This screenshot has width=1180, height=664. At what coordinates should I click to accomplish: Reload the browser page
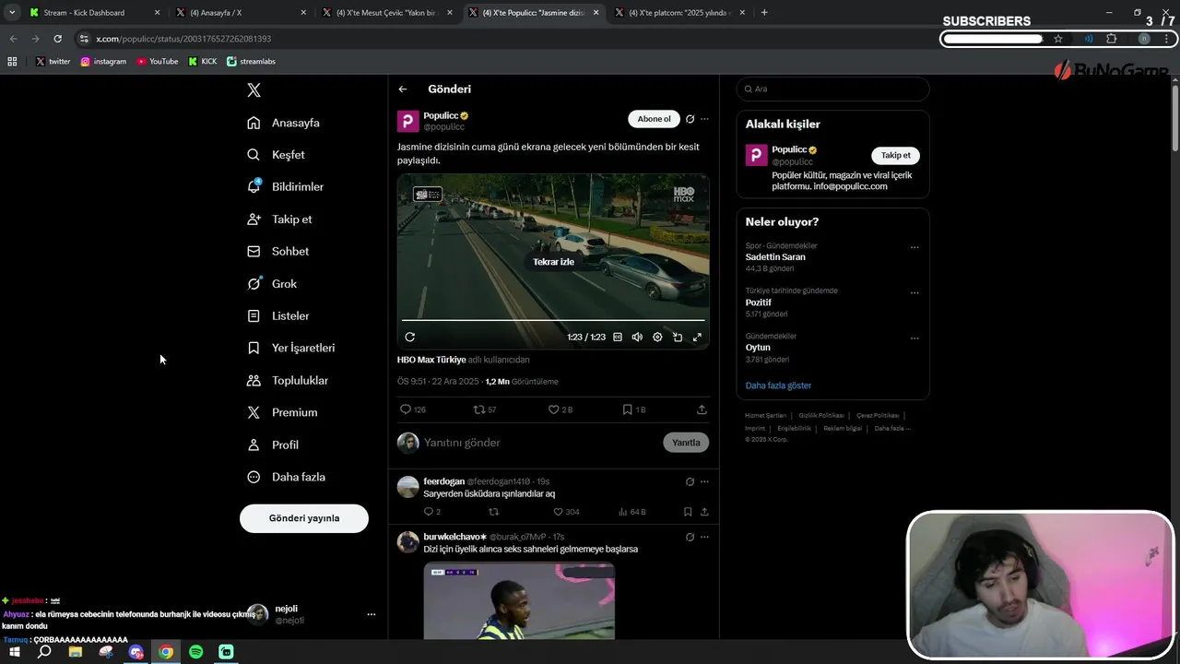[57, 39]
